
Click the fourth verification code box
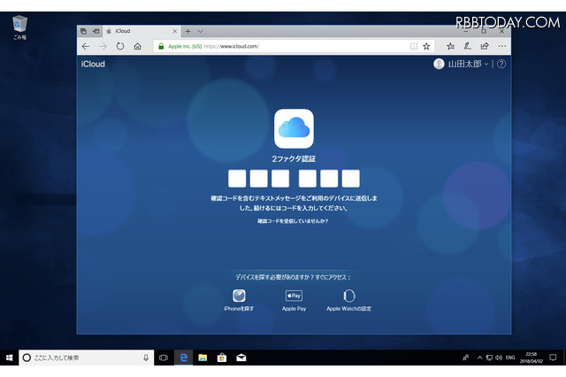coord(308,179)
